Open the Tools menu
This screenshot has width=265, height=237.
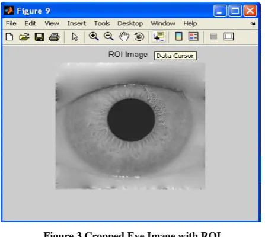[102, 24]
